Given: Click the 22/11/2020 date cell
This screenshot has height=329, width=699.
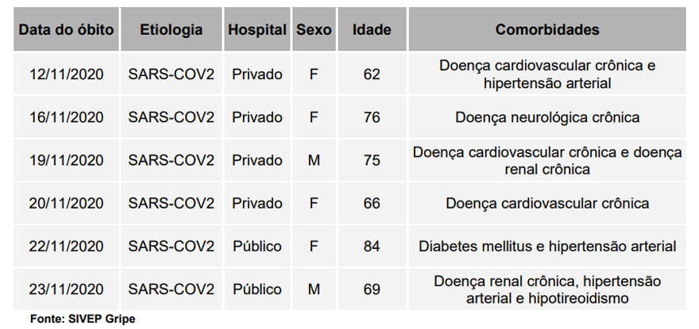Looking at the screenshot, I should 67,247.
